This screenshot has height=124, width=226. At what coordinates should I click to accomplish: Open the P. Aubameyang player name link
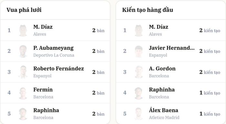pyautogui.click(x=54, y=48)
